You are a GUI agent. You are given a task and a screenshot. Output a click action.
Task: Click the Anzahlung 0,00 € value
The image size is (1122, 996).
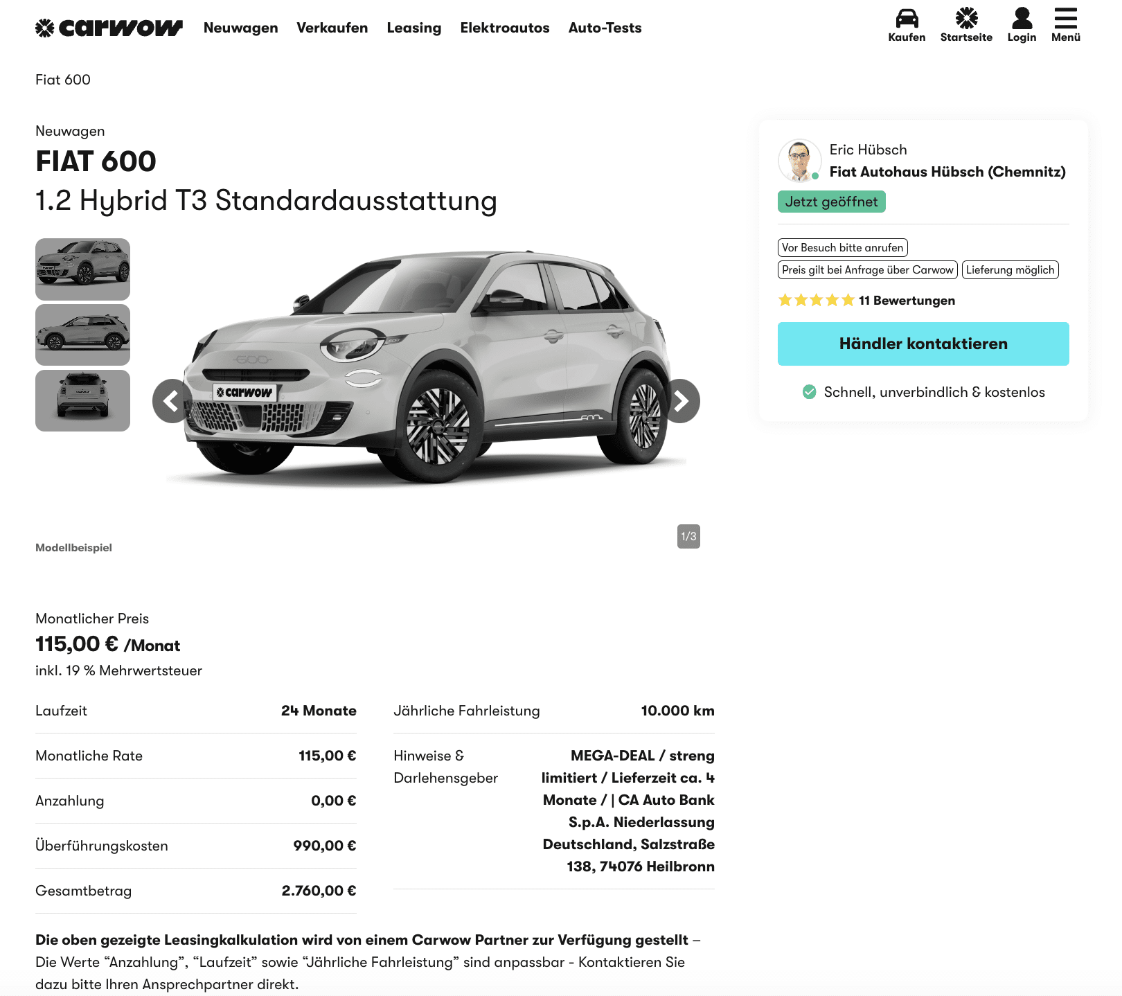(333, 801)
